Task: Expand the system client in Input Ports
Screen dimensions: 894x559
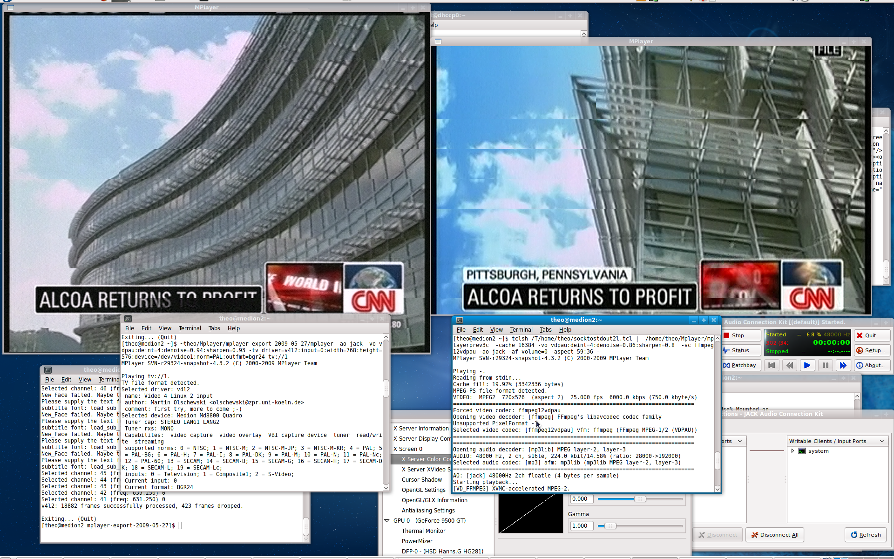Action: [792, 451]
